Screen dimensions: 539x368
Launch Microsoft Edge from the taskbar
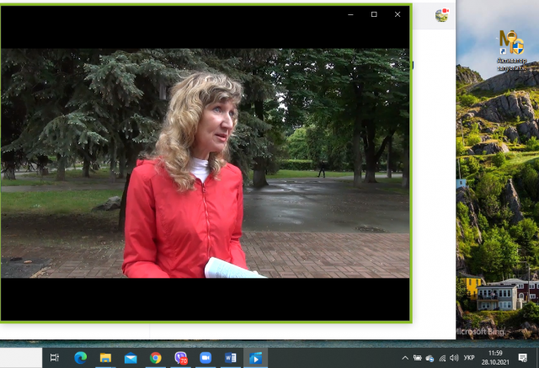(x=81, y=358)
